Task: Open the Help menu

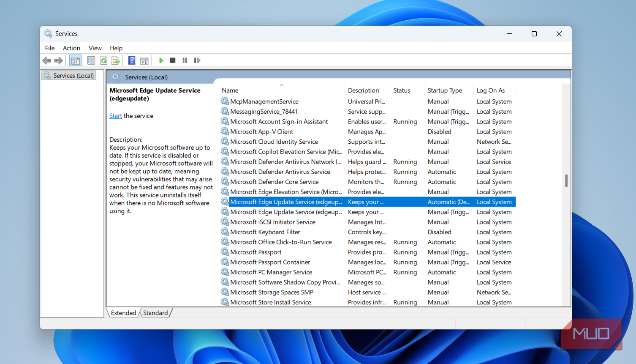Action: coord(116,48)
